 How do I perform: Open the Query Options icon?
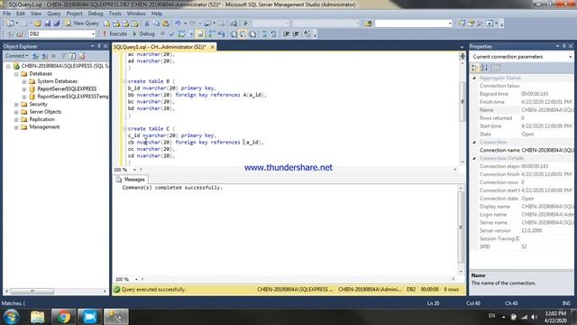(190, 34)
